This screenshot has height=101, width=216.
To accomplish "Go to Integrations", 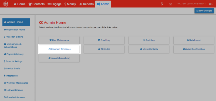I will click(x=11, y=76).
